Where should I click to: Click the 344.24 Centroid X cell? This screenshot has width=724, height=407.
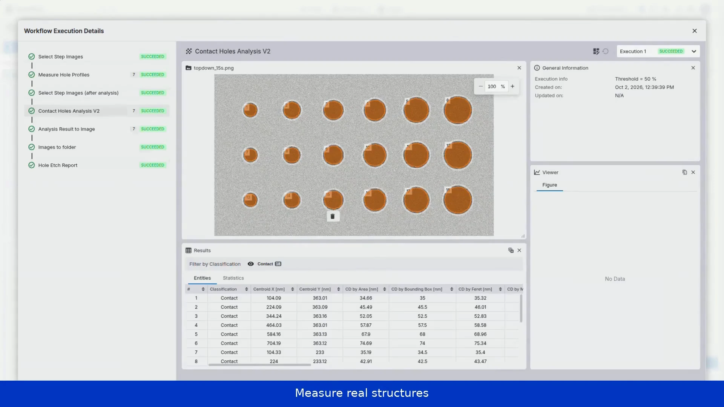pos(273,316)
